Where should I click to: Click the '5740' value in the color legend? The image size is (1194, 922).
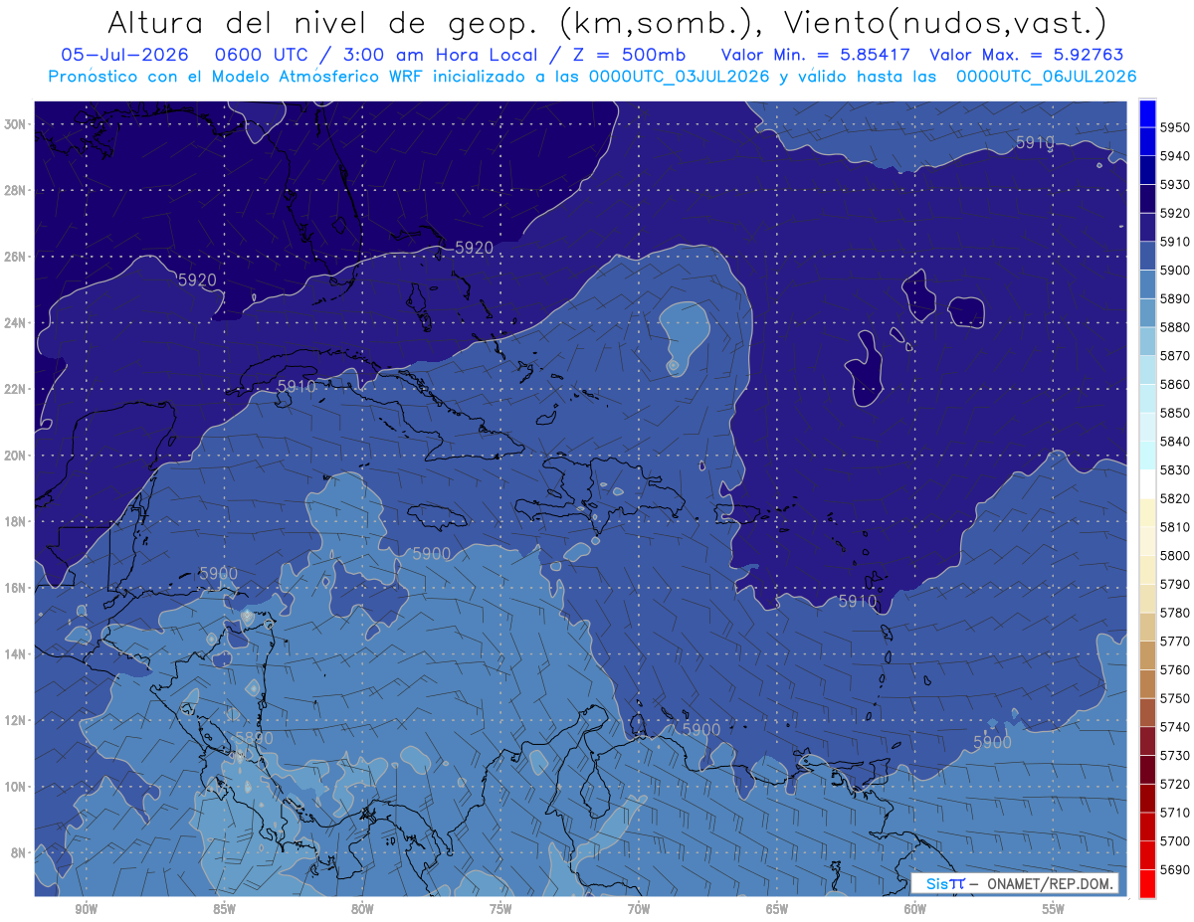click(x=1176, y=726)
